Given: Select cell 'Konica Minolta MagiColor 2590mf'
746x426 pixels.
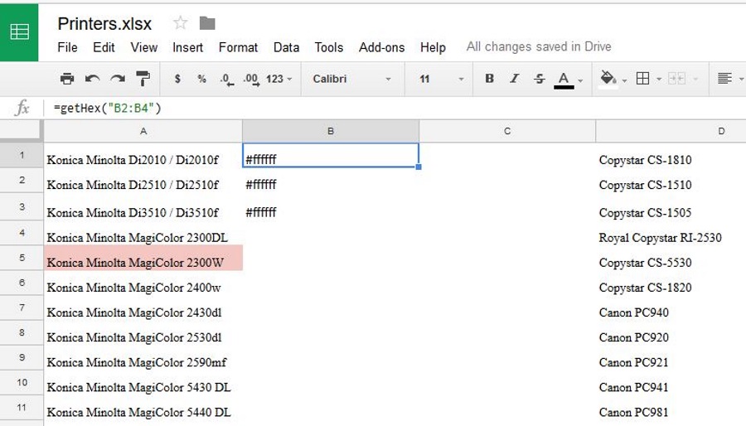Looking at the screenshot, I should click(x=143, y=358).
